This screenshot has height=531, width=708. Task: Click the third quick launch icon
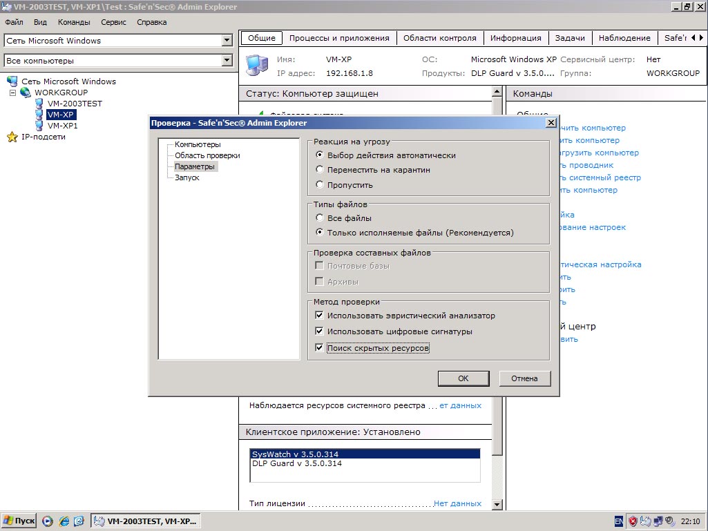tap(79, 521)
